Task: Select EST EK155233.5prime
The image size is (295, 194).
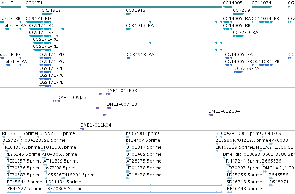Action: click(x=38, y=137)
